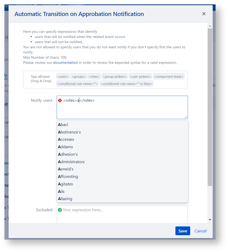
Task: Click the <component-leads> tag
Action: click(x=169, y=76)
